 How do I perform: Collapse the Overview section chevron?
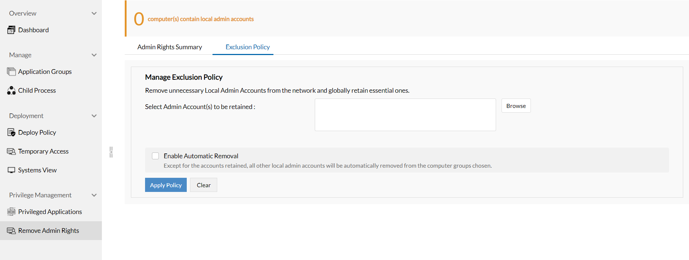click(x=94, y=13)
